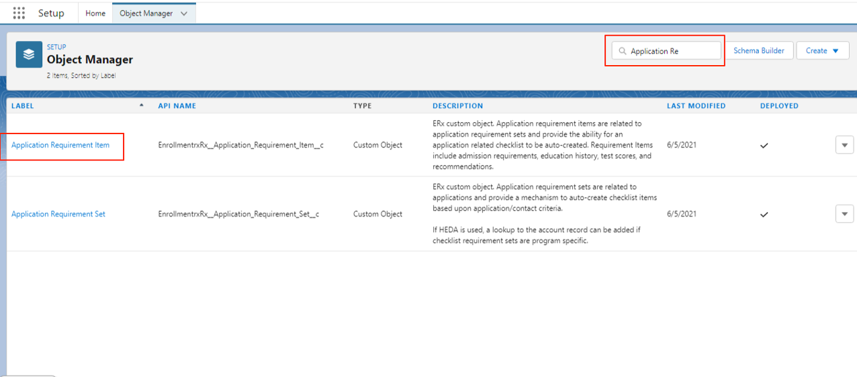Open row actions for Application Requirement Set

pyautogui.click(x=844, y=214)
